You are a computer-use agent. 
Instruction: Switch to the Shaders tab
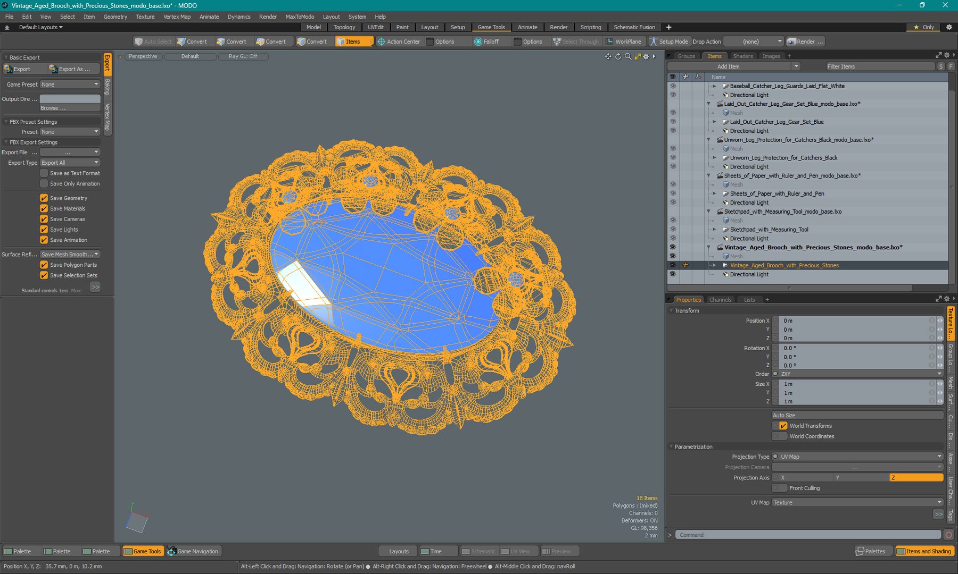pos(742,56)
